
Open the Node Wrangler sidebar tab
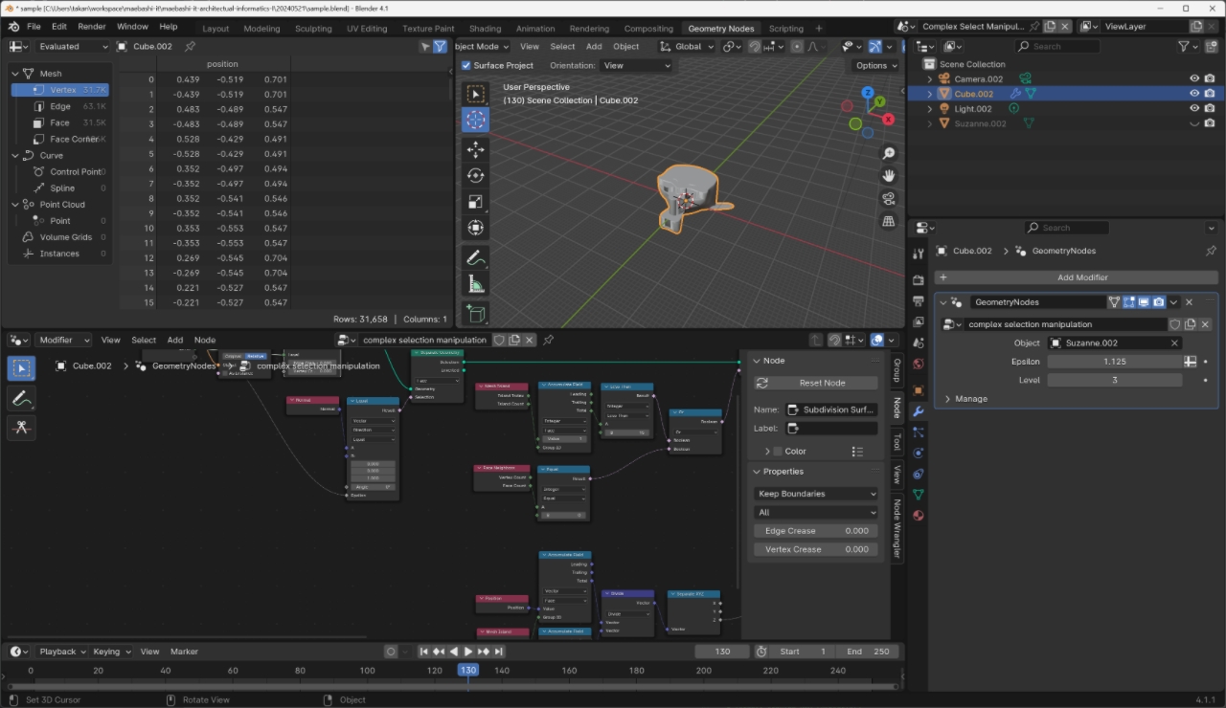897,530
